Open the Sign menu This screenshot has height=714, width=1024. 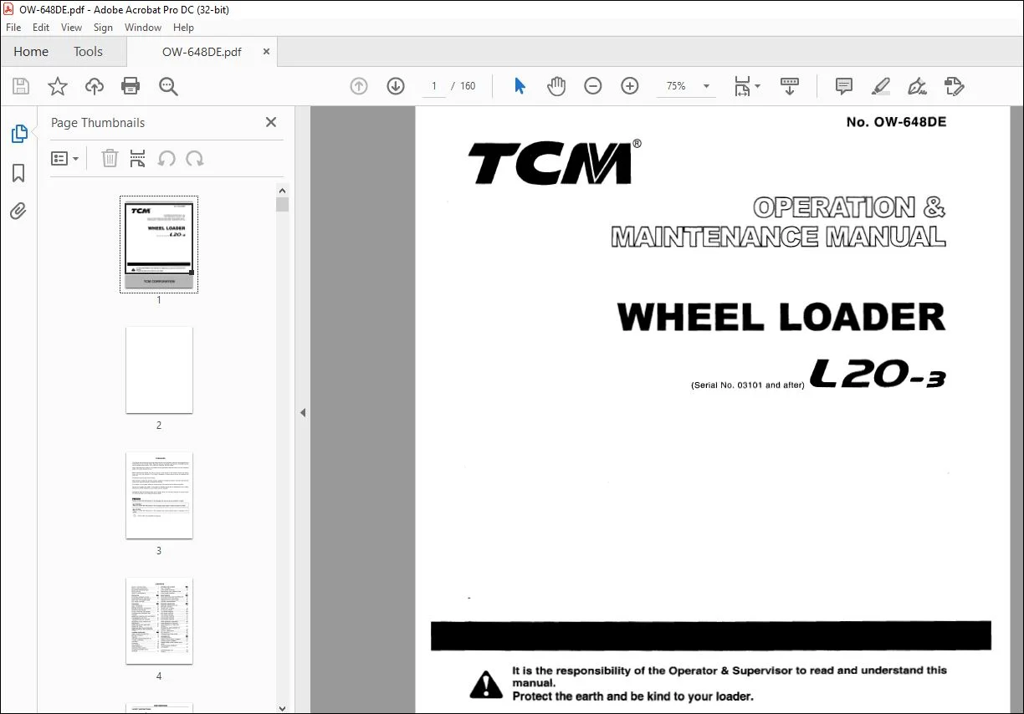[103, 28]
